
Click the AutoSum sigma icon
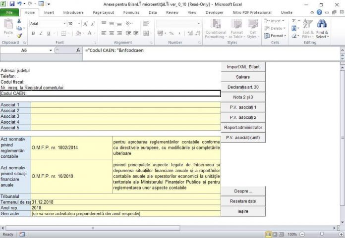[293, 21]
